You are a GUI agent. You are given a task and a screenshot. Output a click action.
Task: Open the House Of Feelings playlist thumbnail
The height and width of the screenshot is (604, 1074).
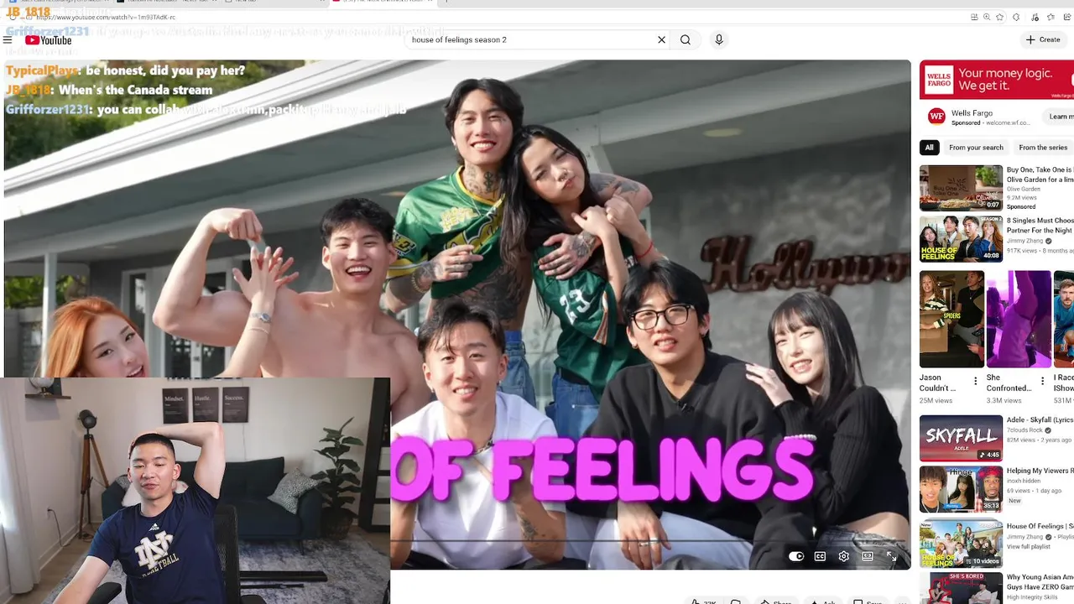pyautogui.click(x=961, y=544)
